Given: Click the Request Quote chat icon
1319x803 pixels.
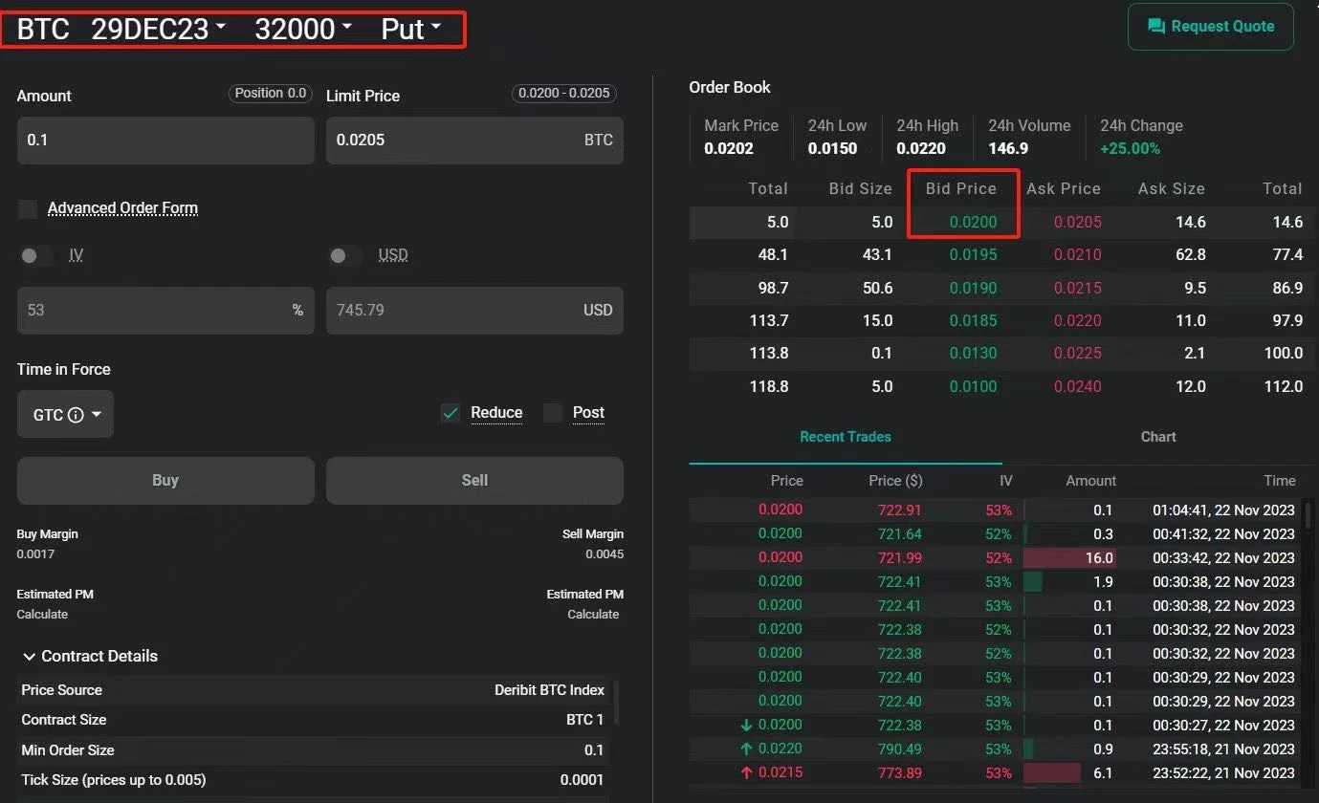Looking at the screenshot, I should click(x=1155, y=27).
